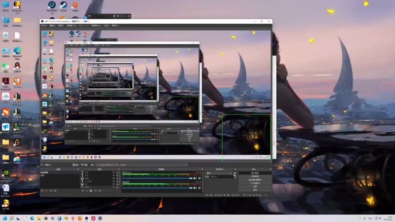
Task: Pop out the Controls dock panel
Action: point(270,169)
